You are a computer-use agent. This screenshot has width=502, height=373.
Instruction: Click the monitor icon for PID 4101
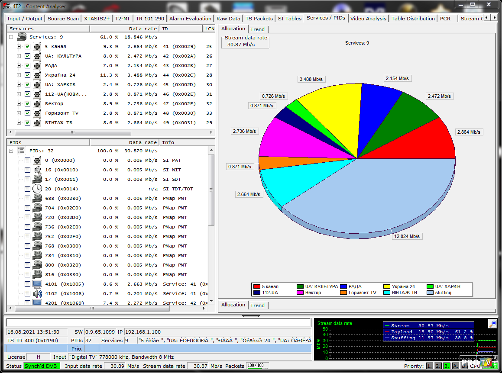[37, 284]
